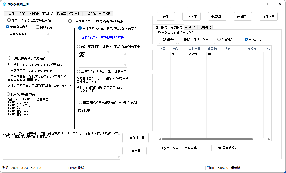Click the 添加账号 button
This screenshot has width=286, height=173.
(168, 40)
